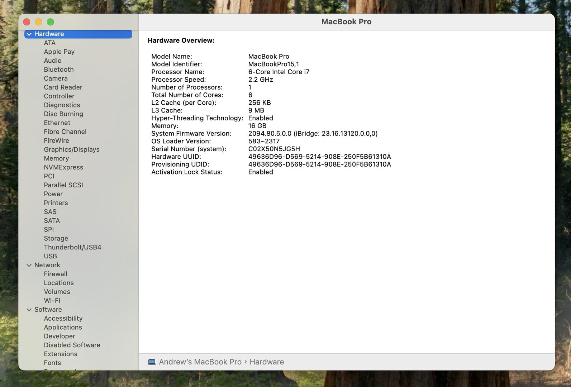Screen dimensions: 571x387
Task: Select Camera in the Hardware list
Action: click(x=56, y=78)
